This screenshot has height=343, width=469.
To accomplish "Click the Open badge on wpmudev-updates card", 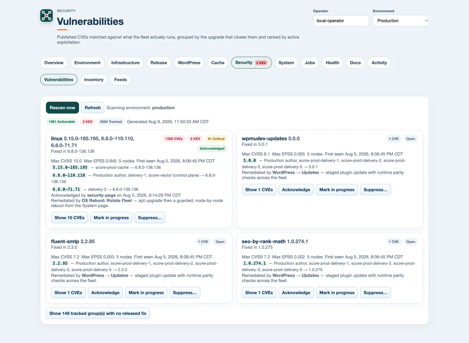I will (x=410, y=139).
